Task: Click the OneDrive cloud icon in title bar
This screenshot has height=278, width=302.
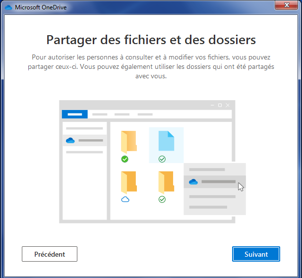Action: (8, 7)
